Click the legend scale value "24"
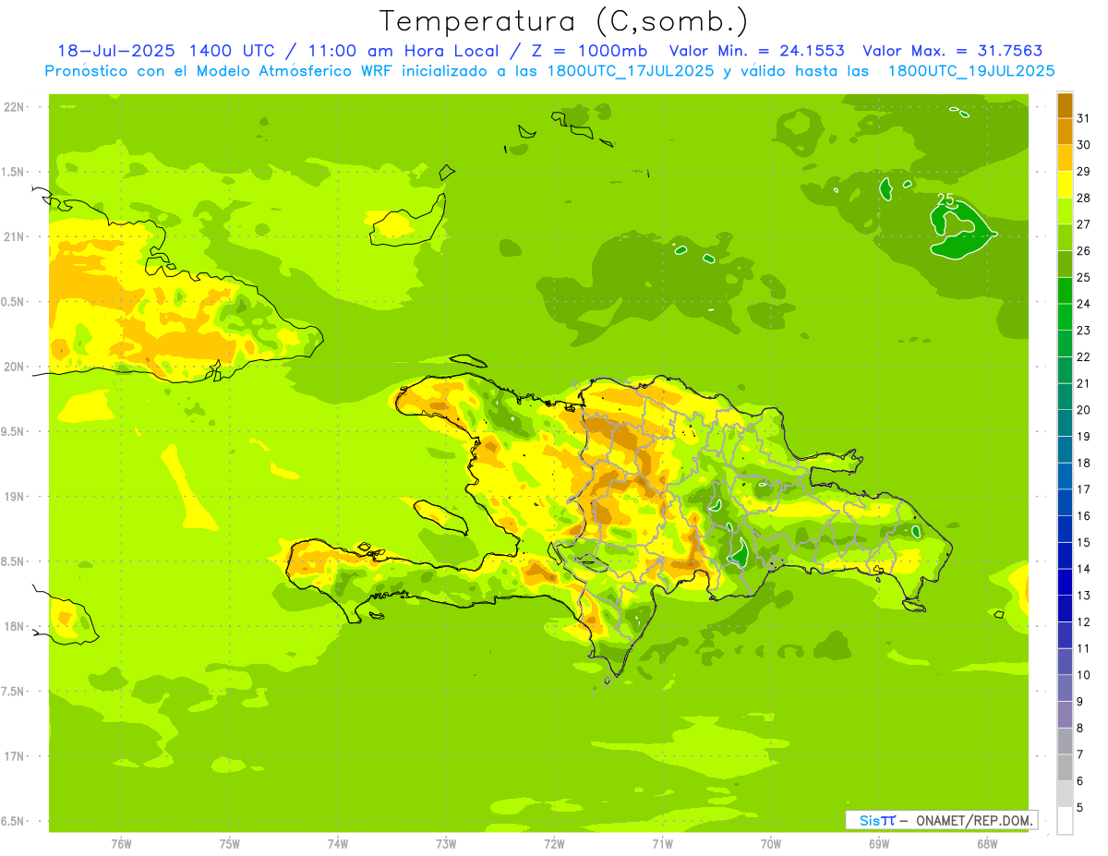This screenshot has height=856, width=1108. [x=1084, y=304]
